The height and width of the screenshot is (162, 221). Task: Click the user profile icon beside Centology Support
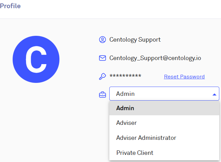click(x=102, y=40)
